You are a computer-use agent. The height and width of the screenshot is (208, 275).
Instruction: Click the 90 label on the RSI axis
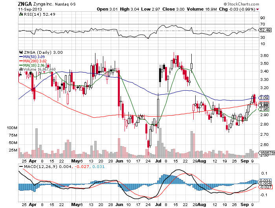pos(262,18)
